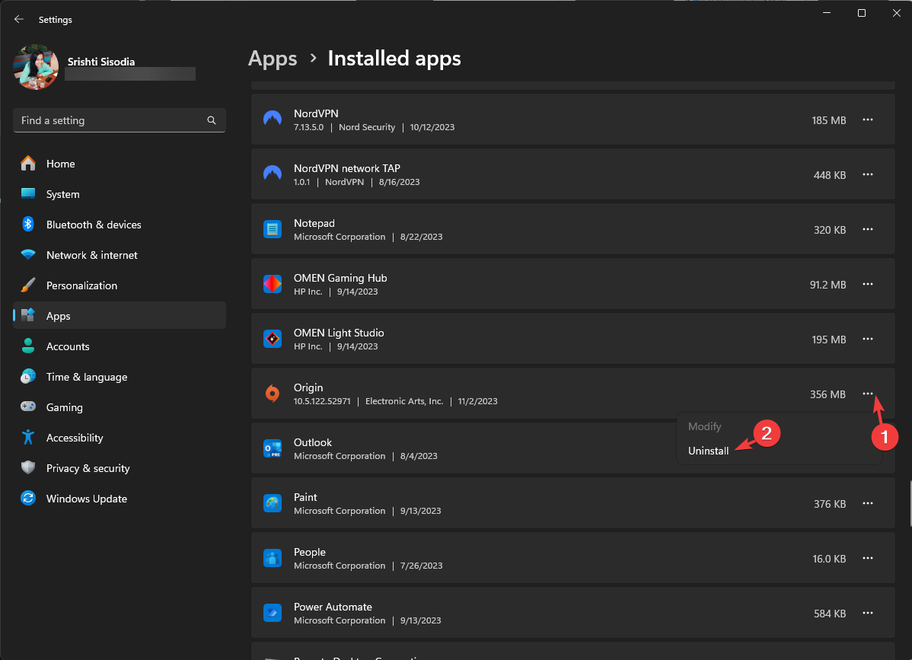Open the Apps section in sidebar
912x660 pixels.
(120, 315)
